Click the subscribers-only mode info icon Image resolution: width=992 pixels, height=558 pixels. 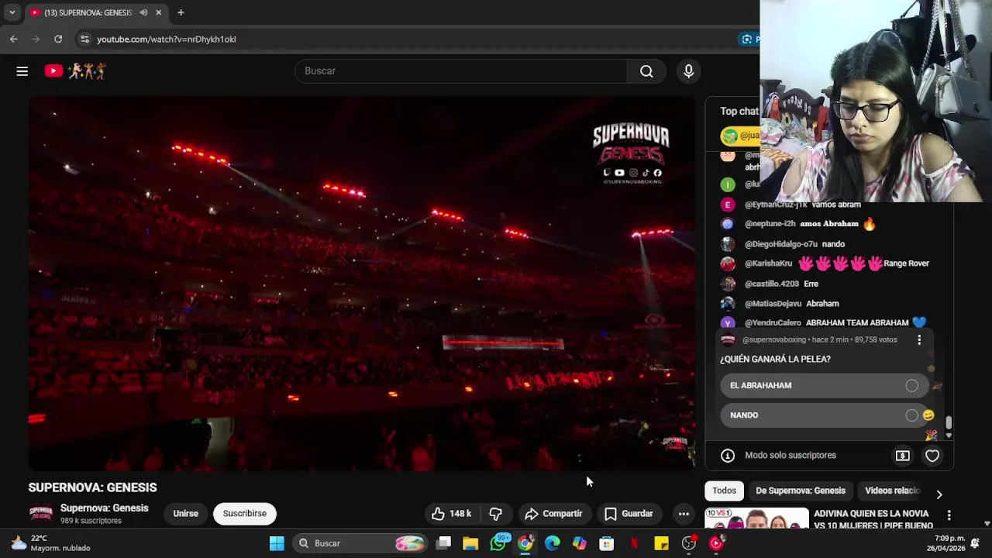(x=728, y=456)
